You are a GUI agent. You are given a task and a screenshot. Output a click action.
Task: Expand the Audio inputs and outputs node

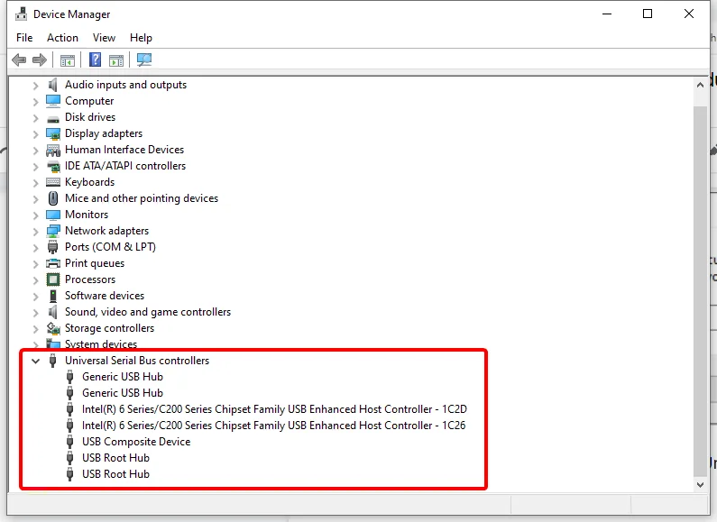[x=36, y=86]
